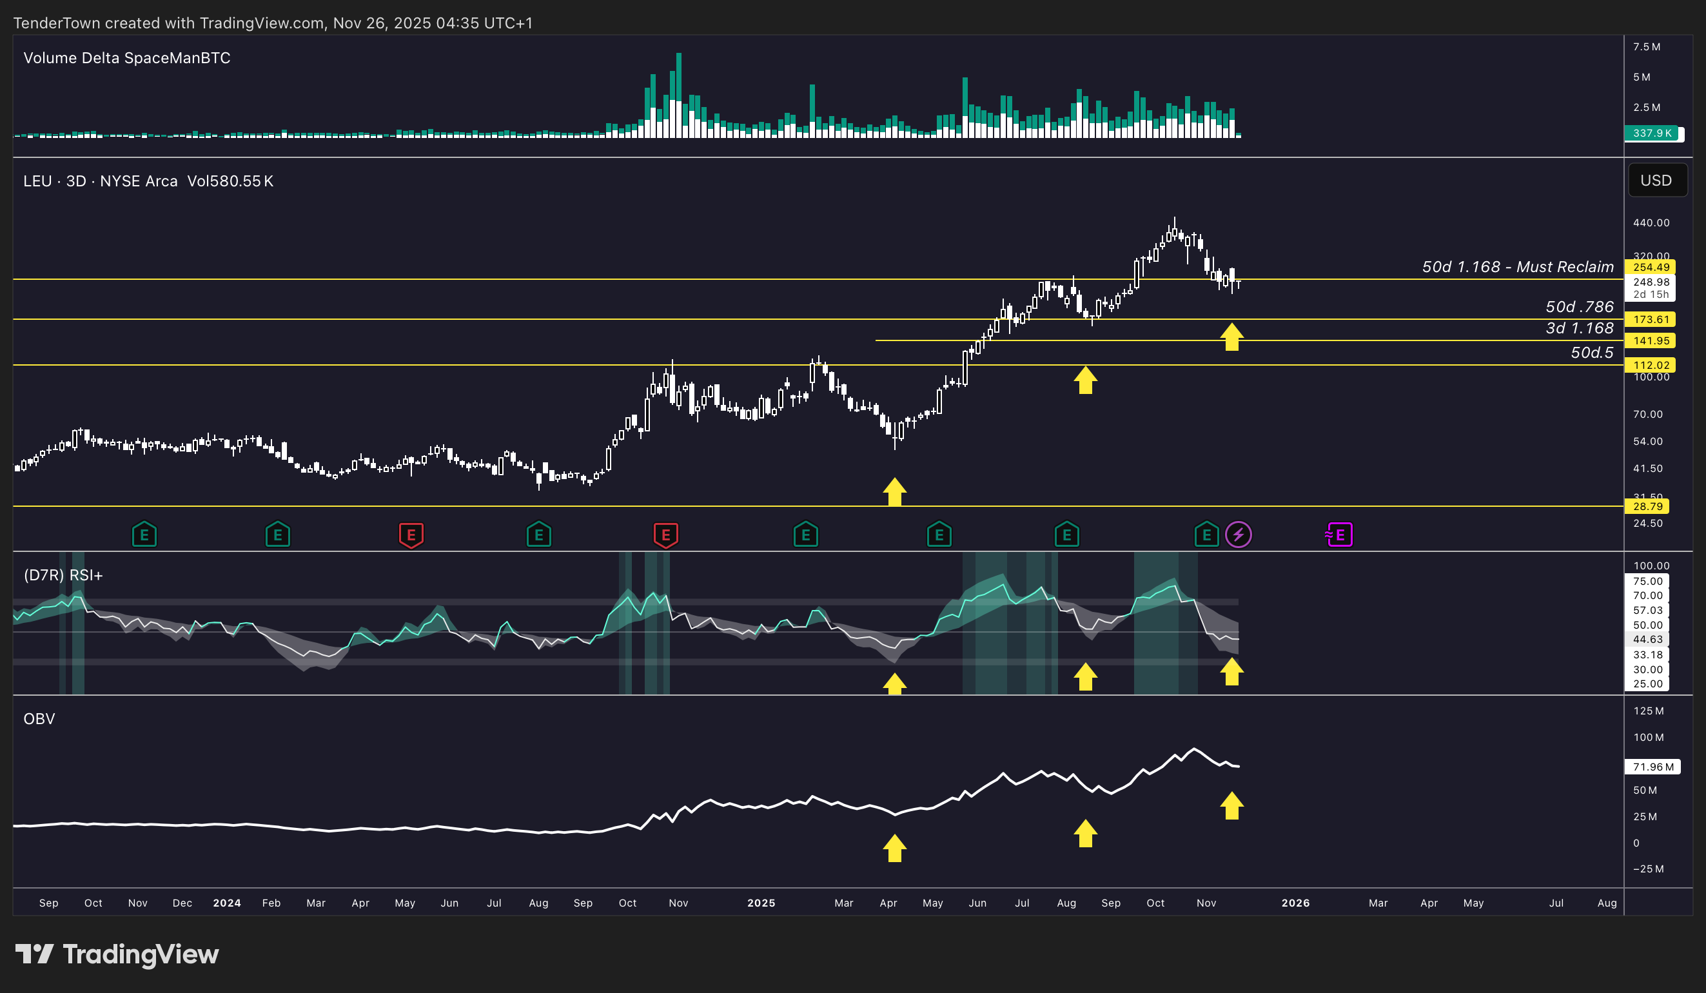Click the green earnings marker near Nov 2025
Viewport: 1706px width, 993px height.
click(x=1206, y=535)
